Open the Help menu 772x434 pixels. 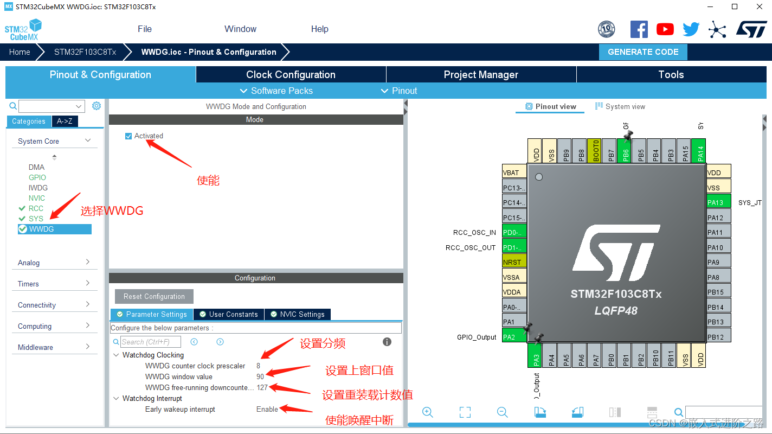pos(320,29)
